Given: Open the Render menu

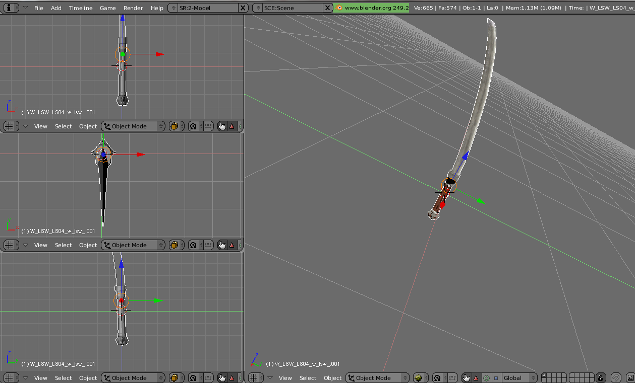Looking at the screenshot, I should pos(133,8).
